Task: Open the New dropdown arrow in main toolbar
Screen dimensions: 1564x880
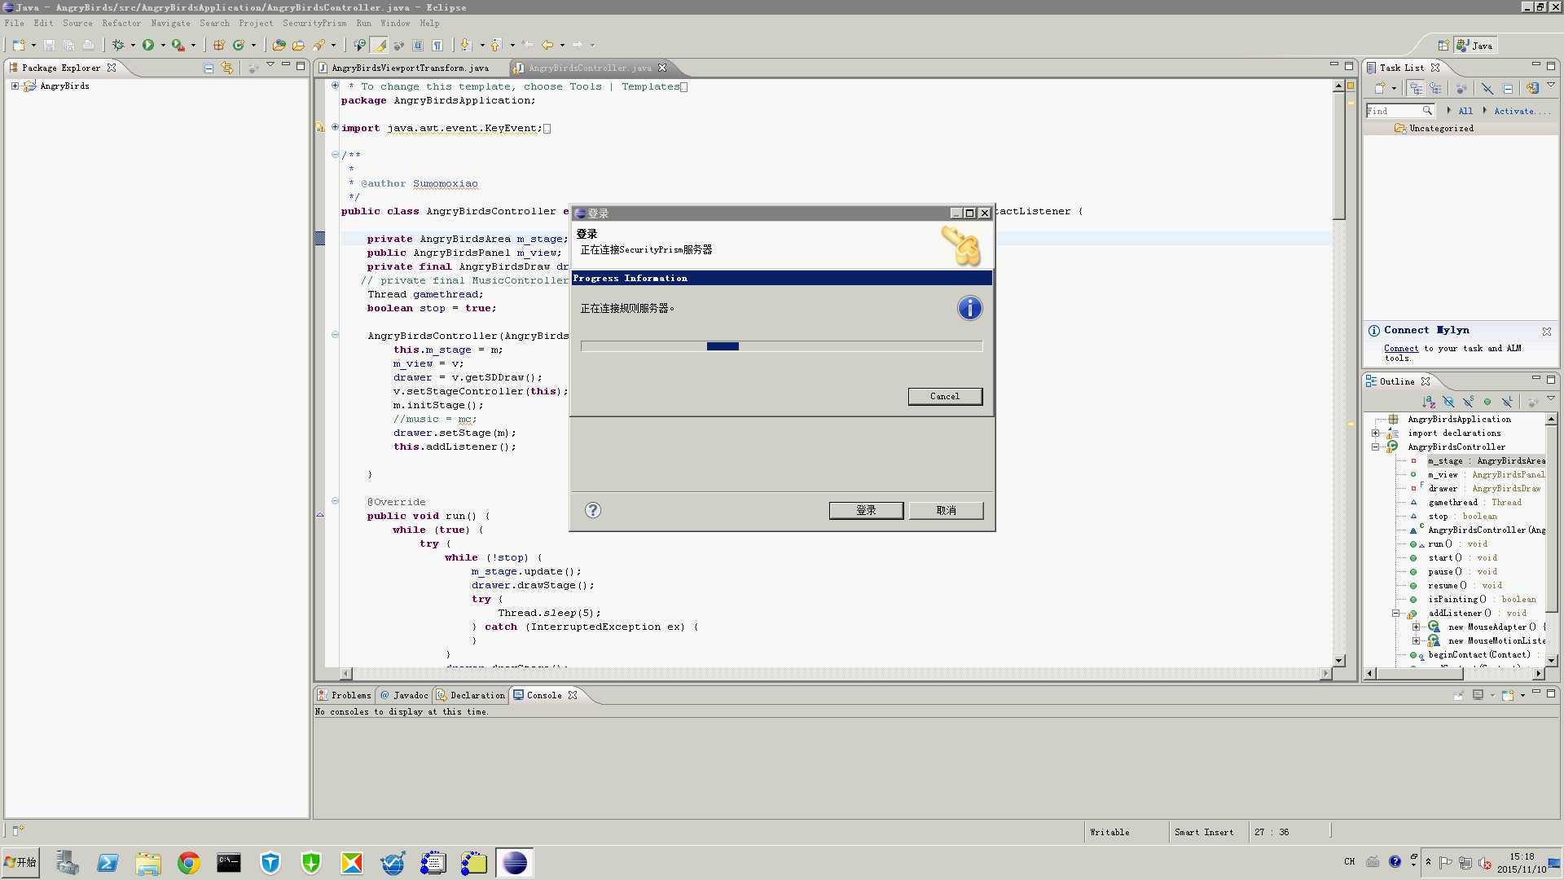Action: click(33, 46)
